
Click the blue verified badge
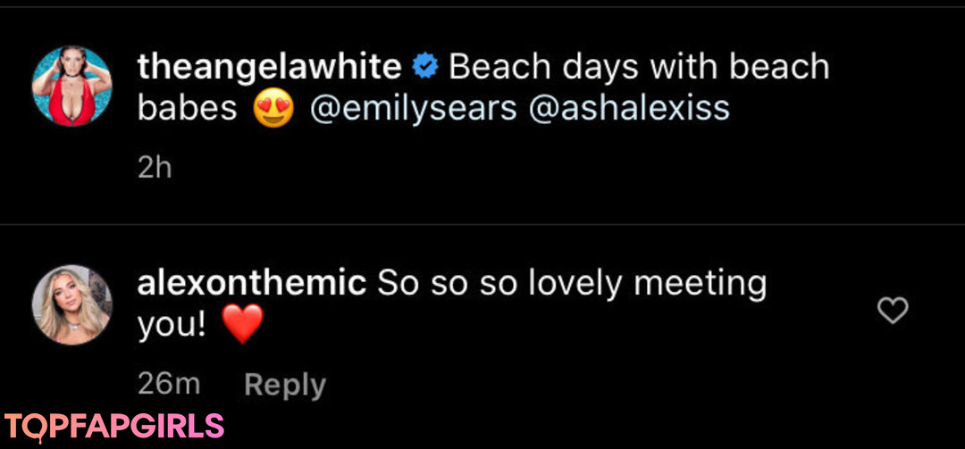point(424,65)
